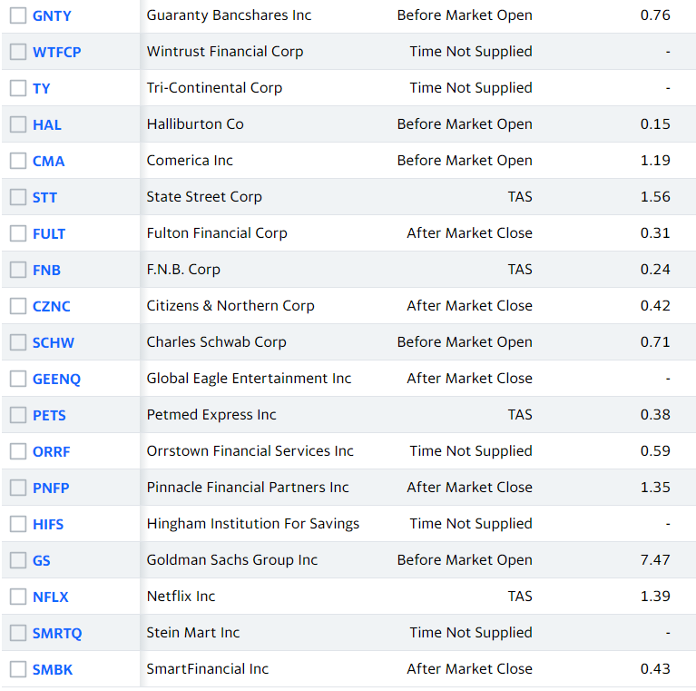696x691 pixels.
Task: Follow the SMRTQ ticker link
Action: 57,633
